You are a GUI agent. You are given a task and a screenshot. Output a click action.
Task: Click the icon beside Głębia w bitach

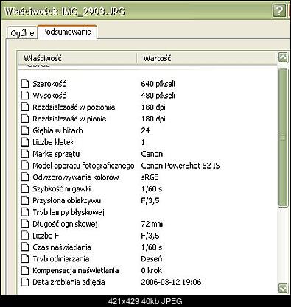[x=25, y=130]
